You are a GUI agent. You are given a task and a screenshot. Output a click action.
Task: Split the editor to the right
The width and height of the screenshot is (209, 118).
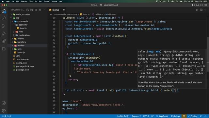[x=201, y=10]
